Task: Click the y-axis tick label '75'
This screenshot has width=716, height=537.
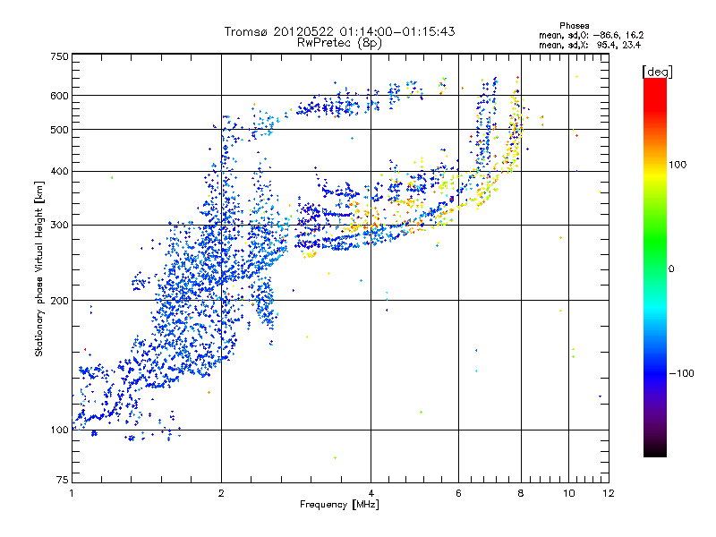Action: pyautogui.click(x=63, y=480)
